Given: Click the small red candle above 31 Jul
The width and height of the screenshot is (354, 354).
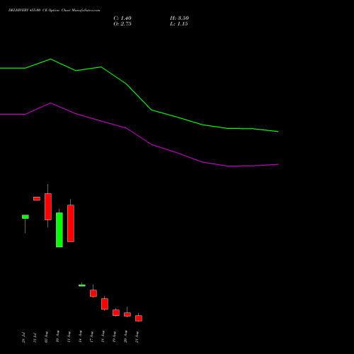Looking at the screenshot, I should [x=37, y=199].
